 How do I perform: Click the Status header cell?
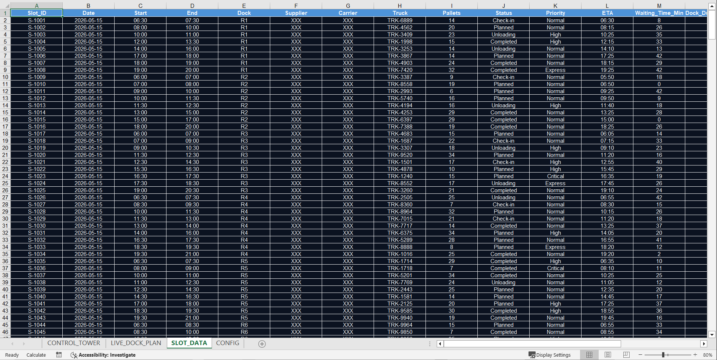coord(504,13)
